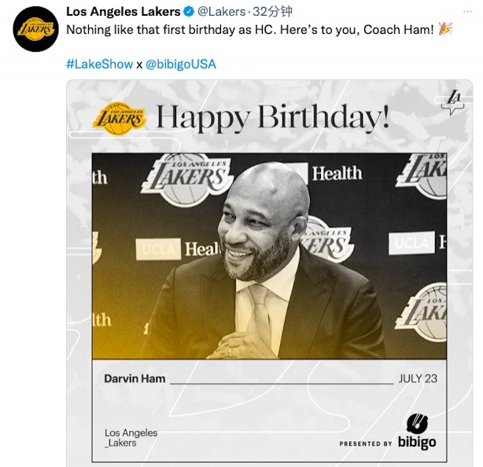Click the party popper emoji

coord(445,29)
